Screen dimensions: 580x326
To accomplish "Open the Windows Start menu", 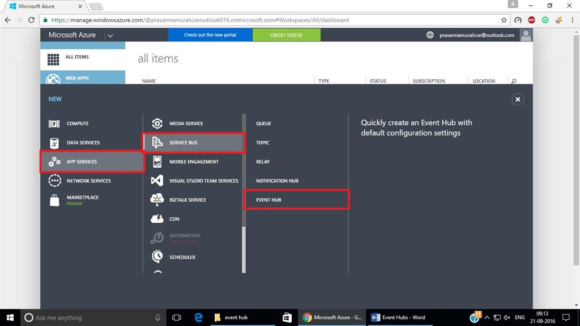I will pos(10,317).
